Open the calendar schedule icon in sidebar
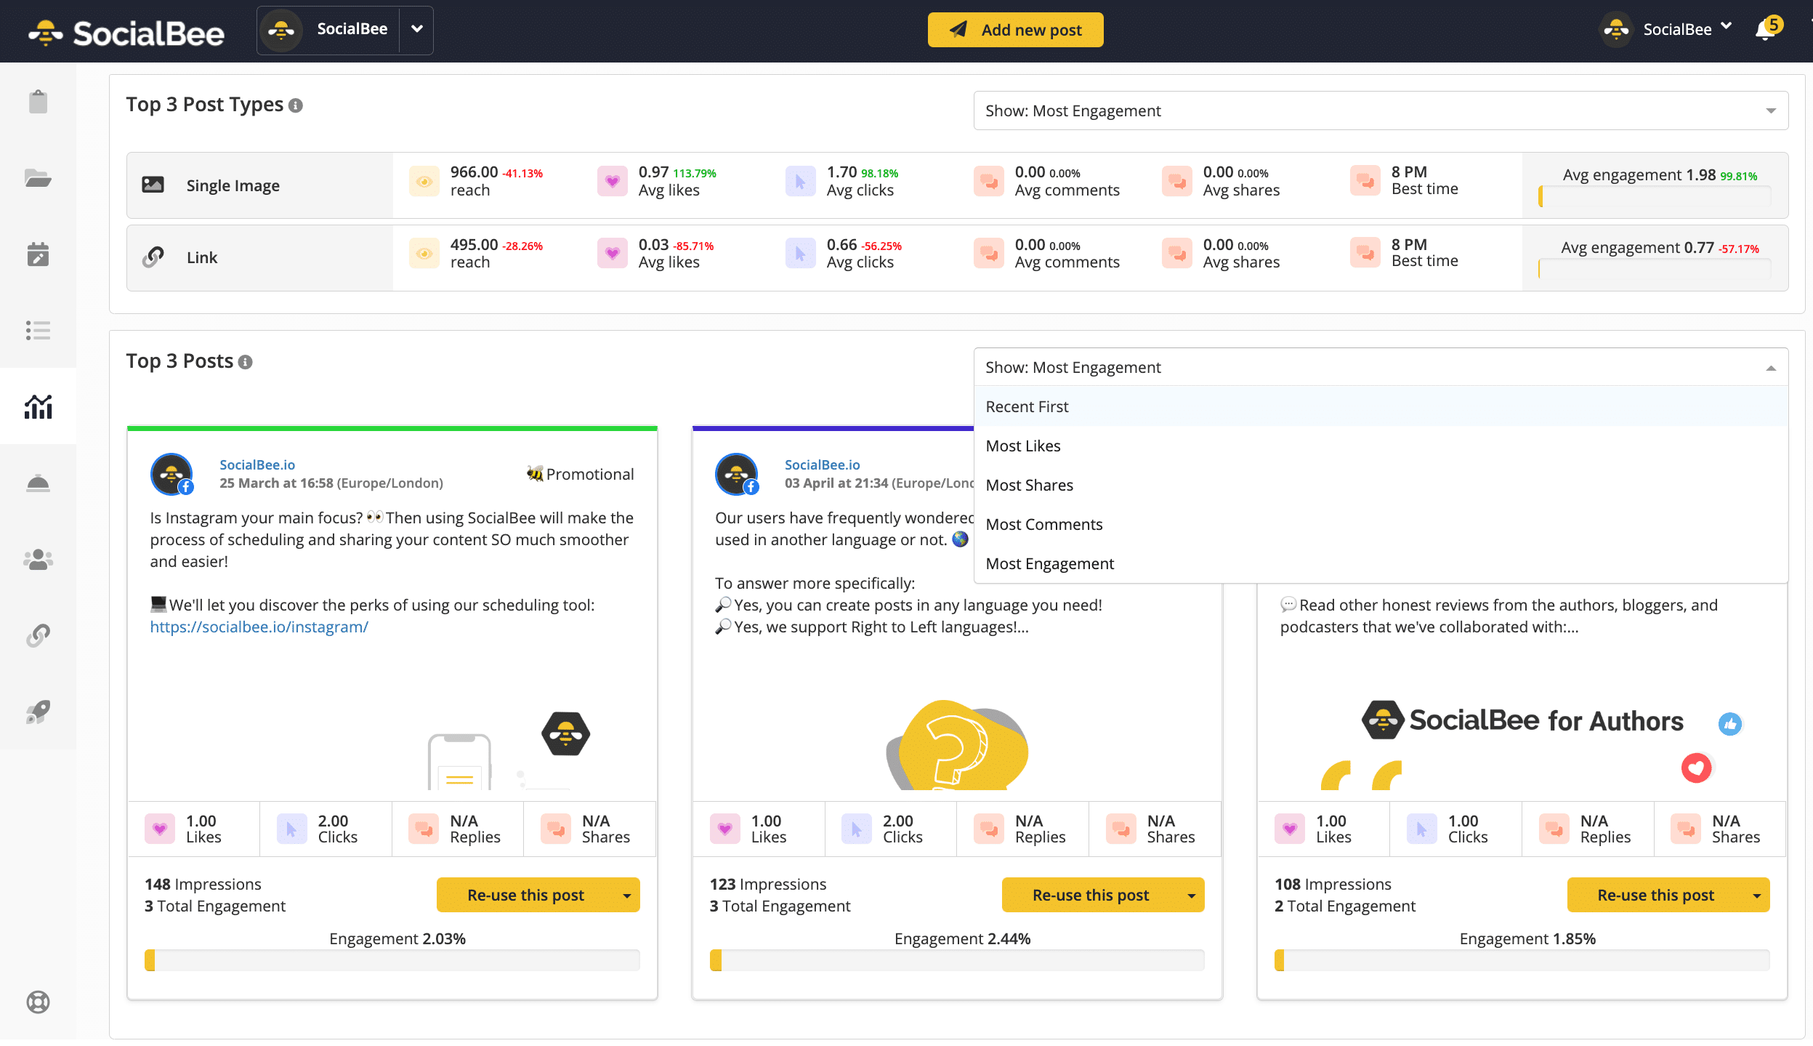1813x1046 pixels. click(38, 254)
